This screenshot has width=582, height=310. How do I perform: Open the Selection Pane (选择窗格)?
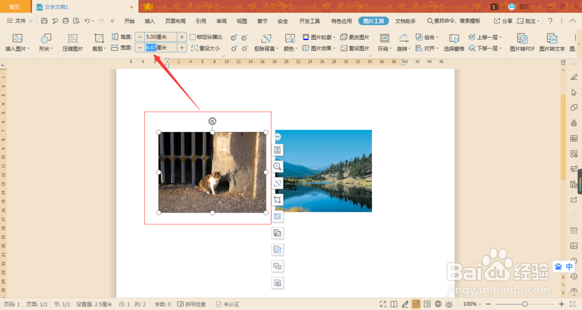453,42
